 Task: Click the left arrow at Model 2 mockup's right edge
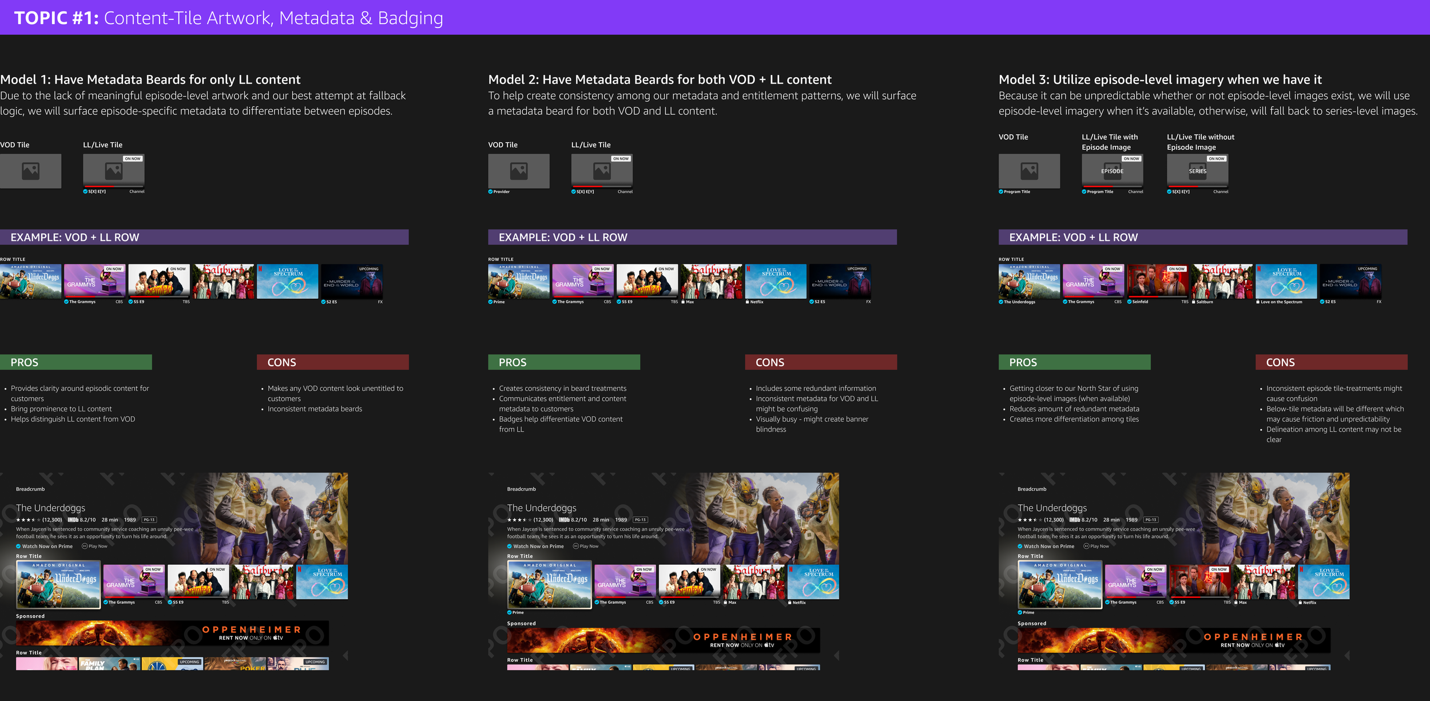coord(836,655)
